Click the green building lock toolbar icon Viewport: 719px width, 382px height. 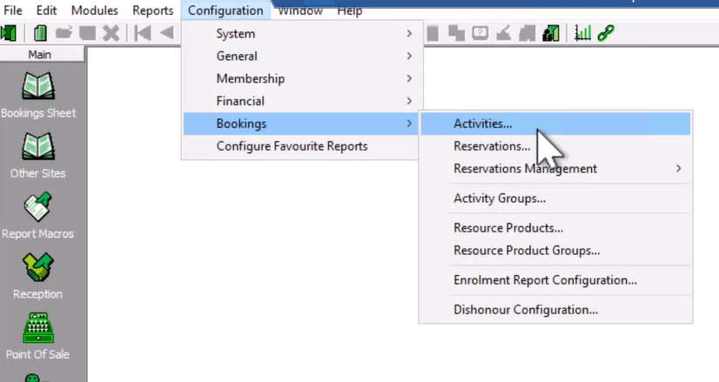(x=551, y=33)
